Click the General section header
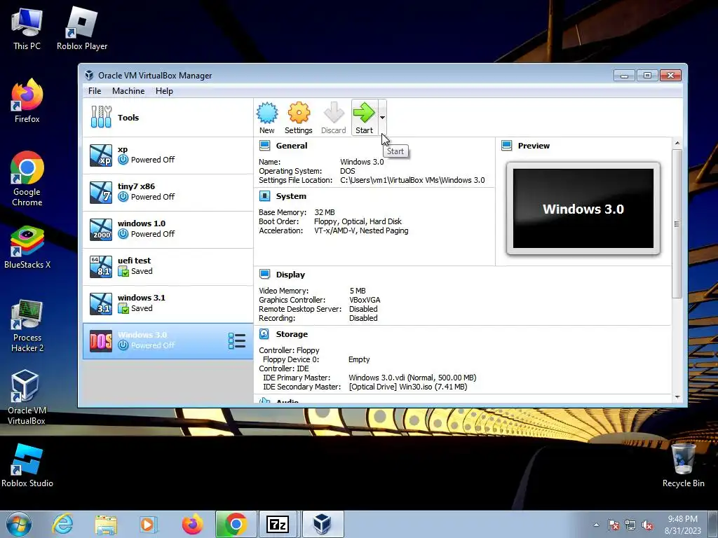 pos(291,146)
